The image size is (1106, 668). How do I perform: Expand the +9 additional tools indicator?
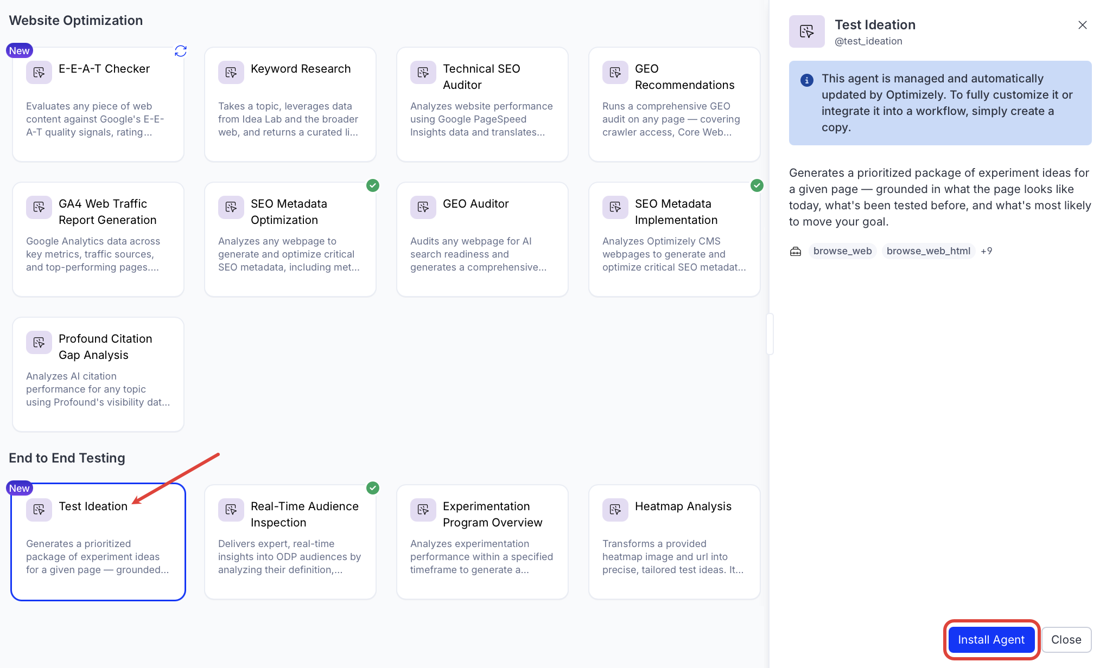[986, 251]
